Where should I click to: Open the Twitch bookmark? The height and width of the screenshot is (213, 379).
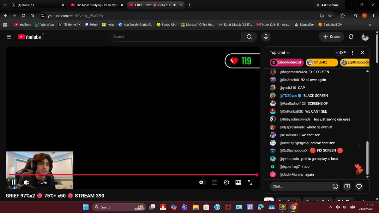point(91,25)
